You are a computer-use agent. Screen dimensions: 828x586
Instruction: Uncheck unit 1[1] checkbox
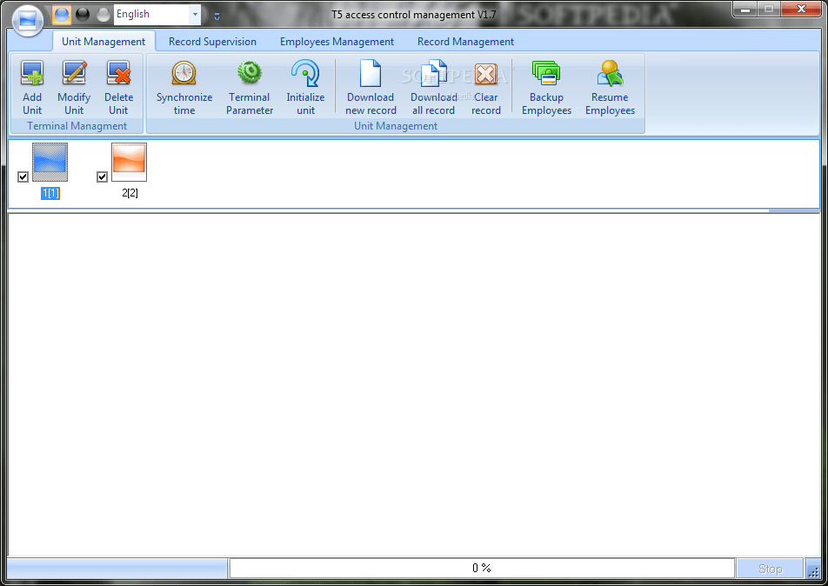click(23, 176)
